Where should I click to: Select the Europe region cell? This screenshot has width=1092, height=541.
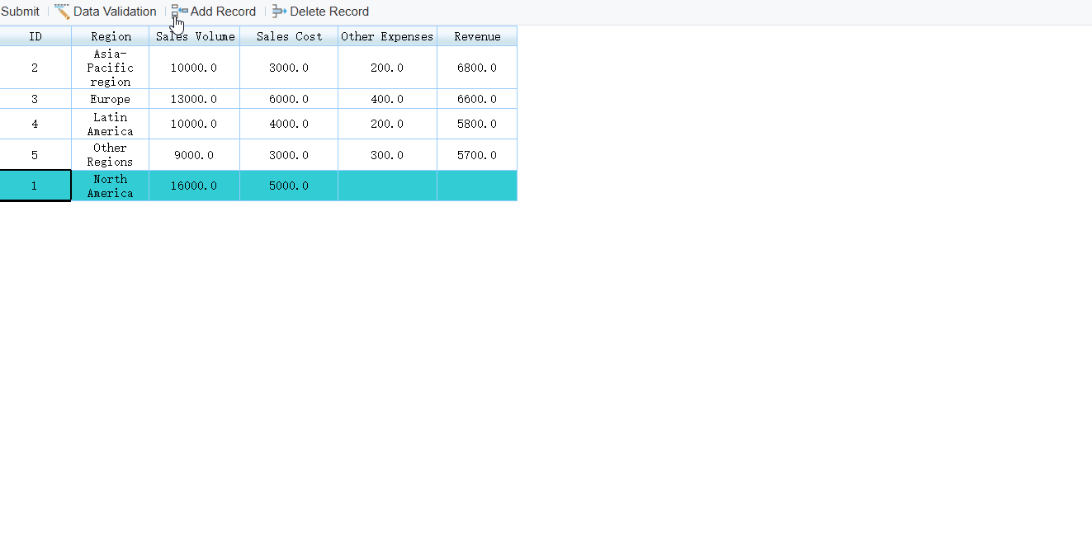[110, 98]
